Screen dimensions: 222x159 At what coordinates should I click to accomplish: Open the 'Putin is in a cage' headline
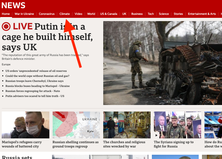point(47,37)
